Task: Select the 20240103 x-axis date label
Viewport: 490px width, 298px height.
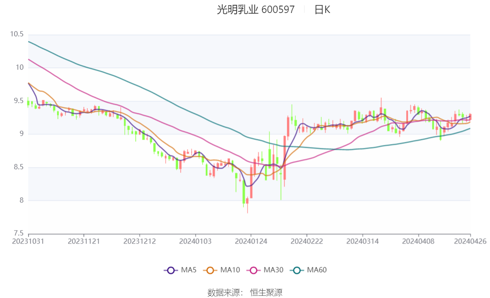Action: click(x=195, y=241)
